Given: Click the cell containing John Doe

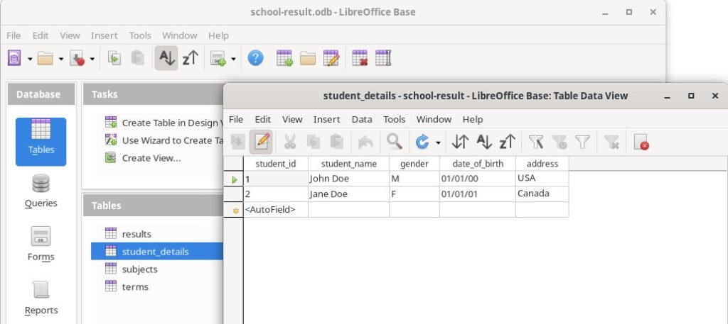Looking at the screenshot, I should (x=348, y=179).
